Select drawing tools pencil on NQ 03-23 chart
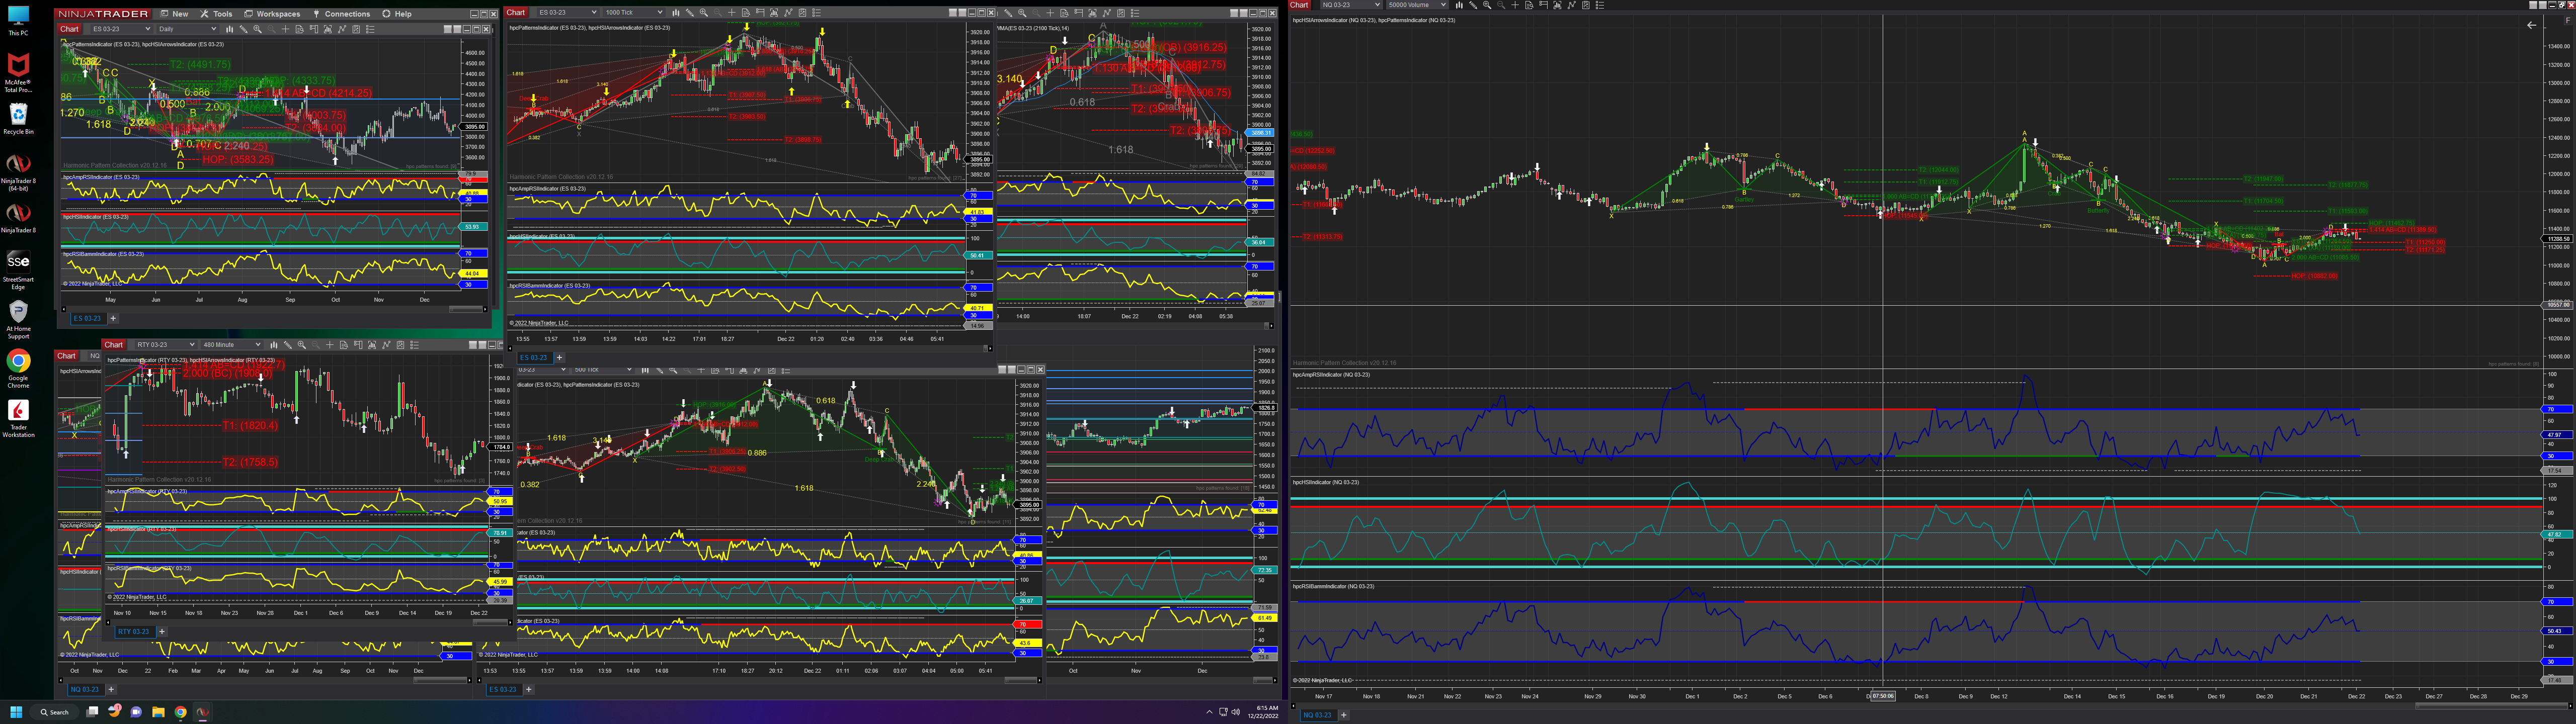Screen dimensions: 2576x724 tap(1473, 5)
